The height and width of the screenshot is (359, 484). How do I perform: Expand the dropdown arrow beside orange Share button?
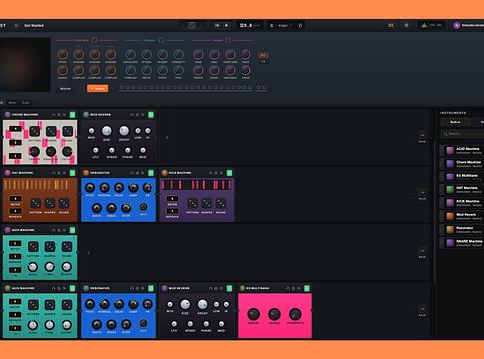[113, 89]
